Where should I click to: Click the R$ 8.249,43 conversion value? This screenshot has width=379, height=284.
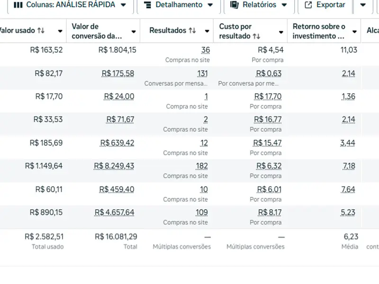coord(114,166)
